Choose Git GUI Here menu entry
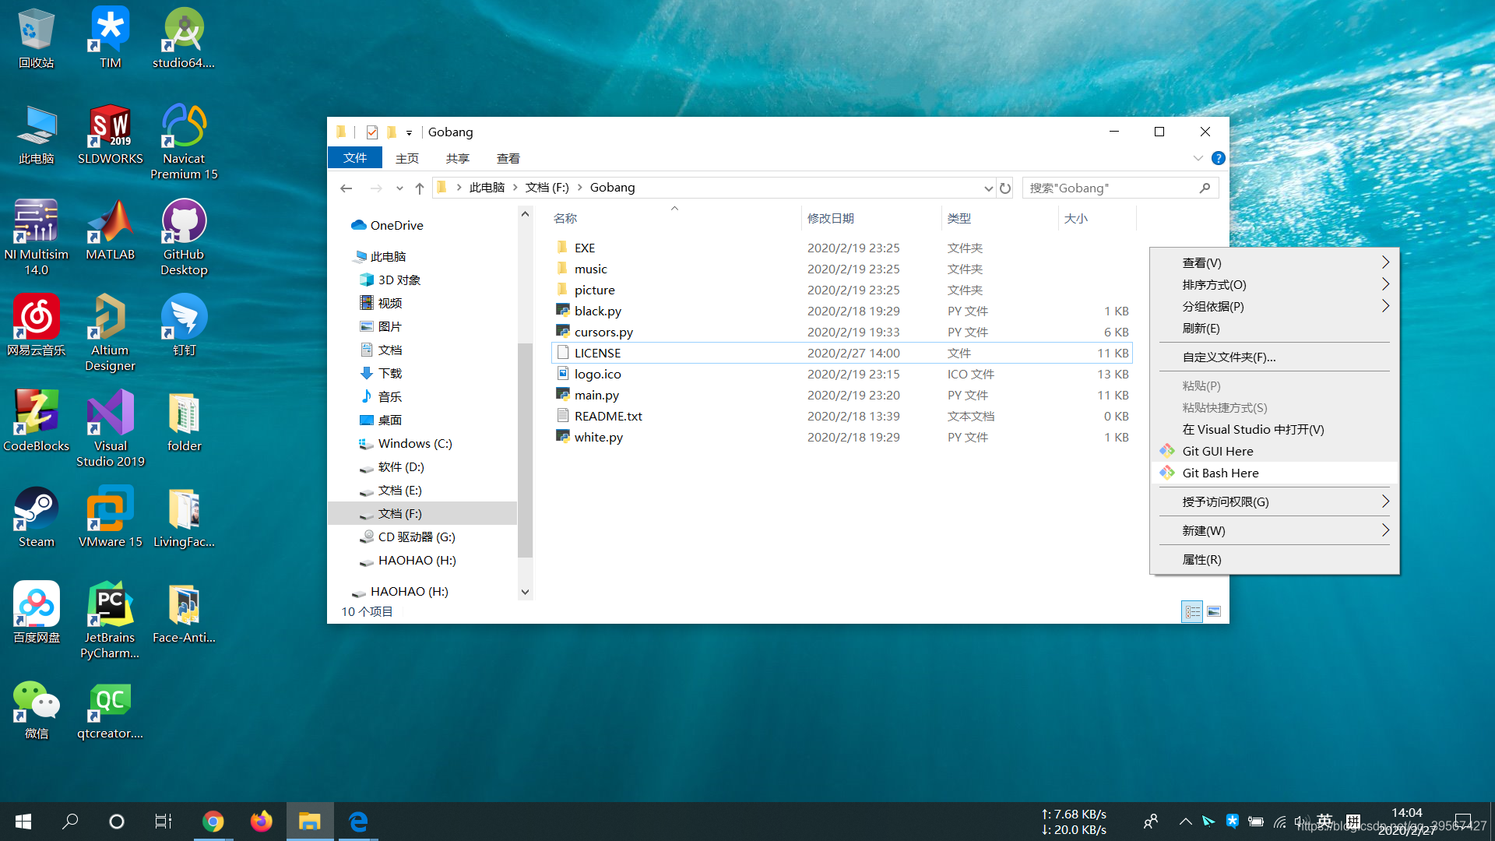 [1275, 451]
